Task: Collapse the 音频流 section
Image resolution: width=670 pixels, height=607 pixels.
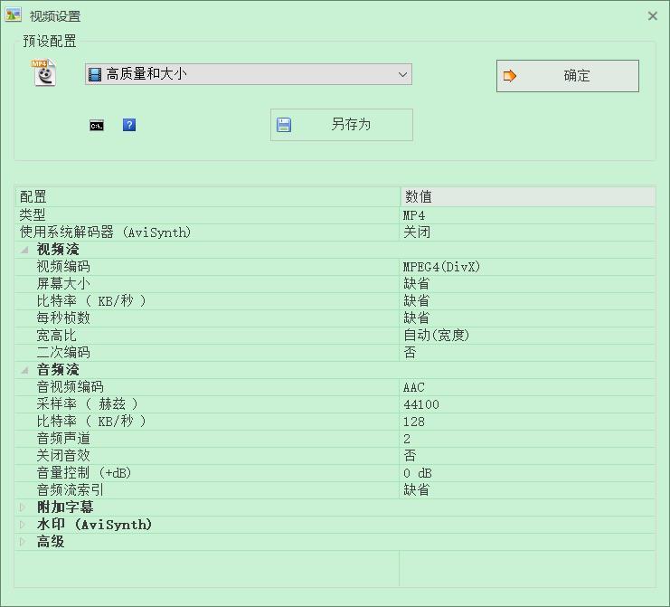Action: point(24,370)
